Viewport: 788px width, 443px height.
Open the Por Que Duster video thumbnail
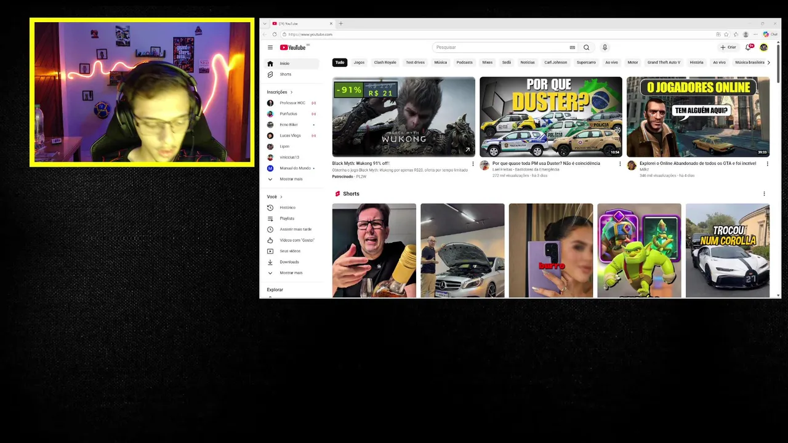pos(551,117)
